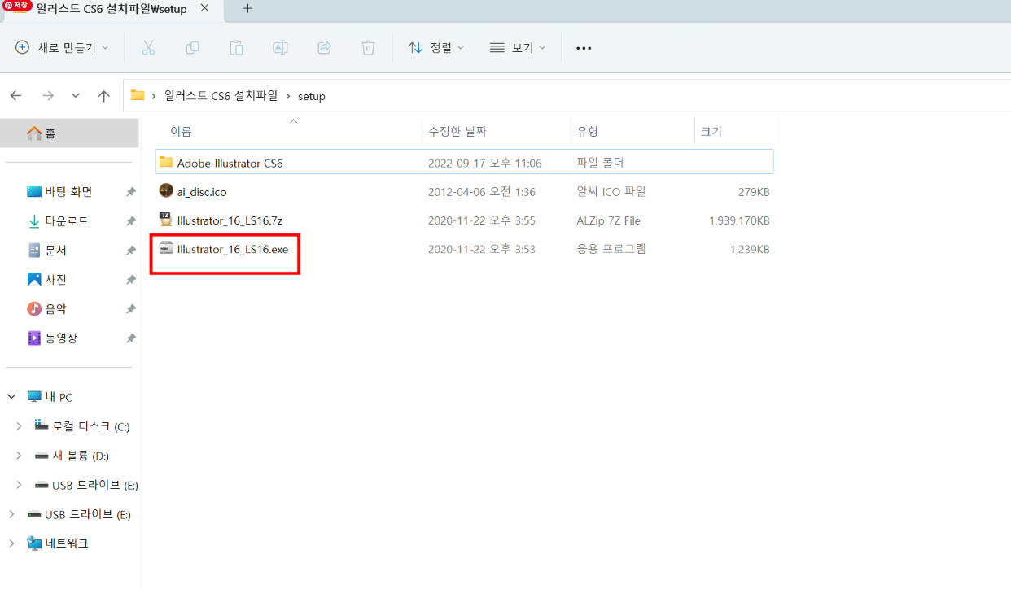Go back with the left arrow
The image size is (1011, 589).
pyautogui.click(x=15, y=96)
